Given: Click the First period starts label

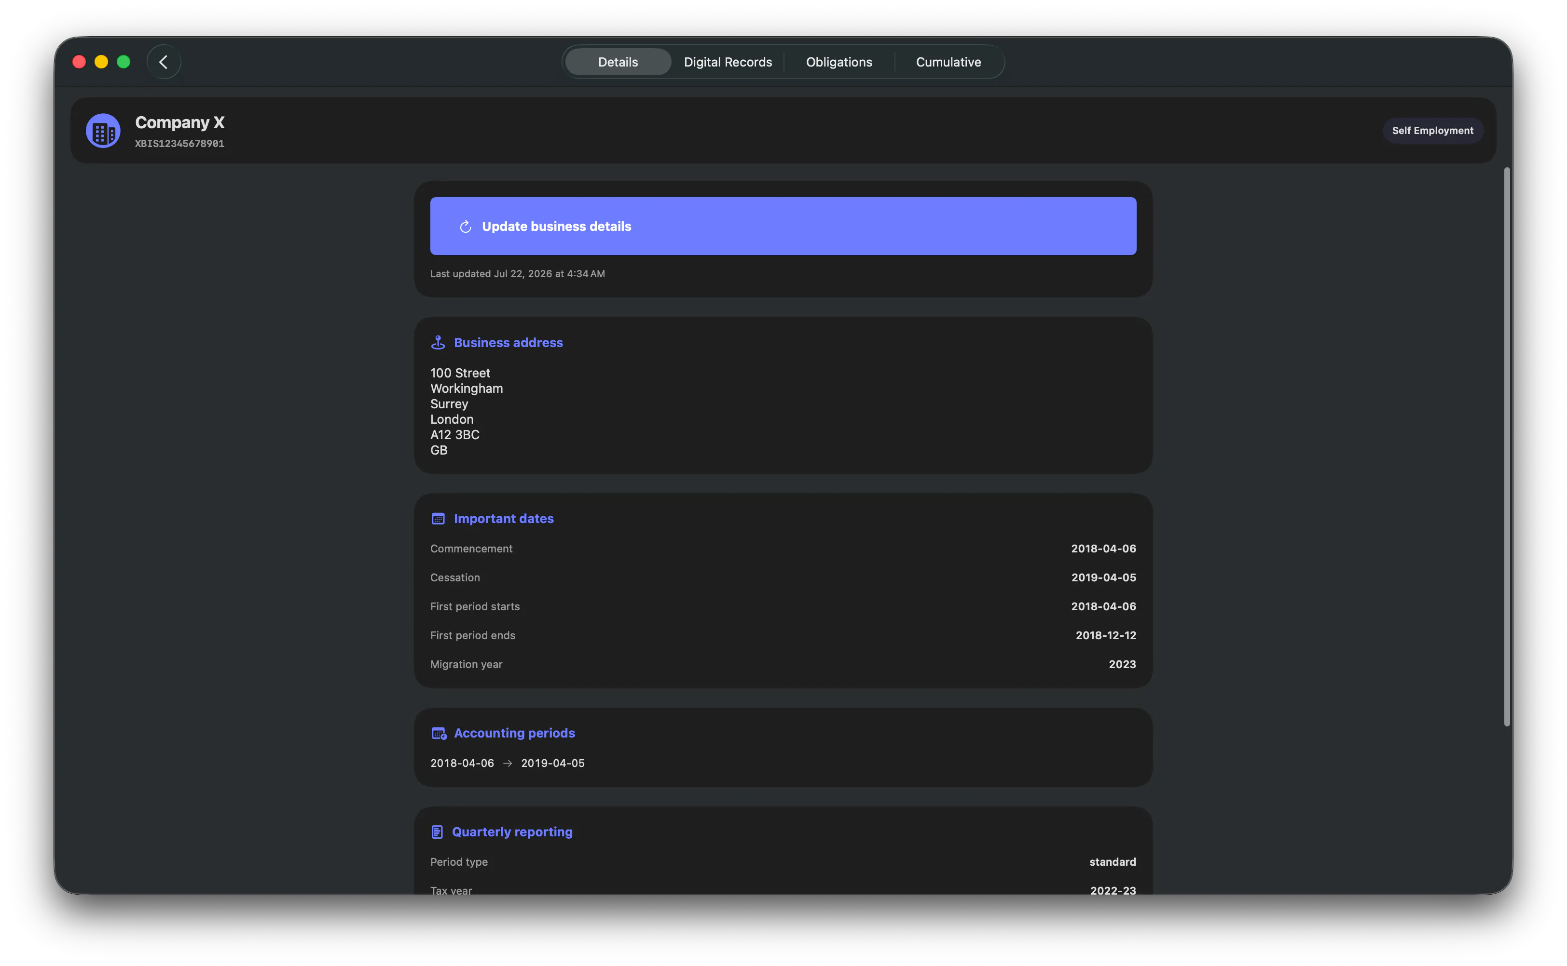Looking at the screenshot, I should tap(475, 607).
